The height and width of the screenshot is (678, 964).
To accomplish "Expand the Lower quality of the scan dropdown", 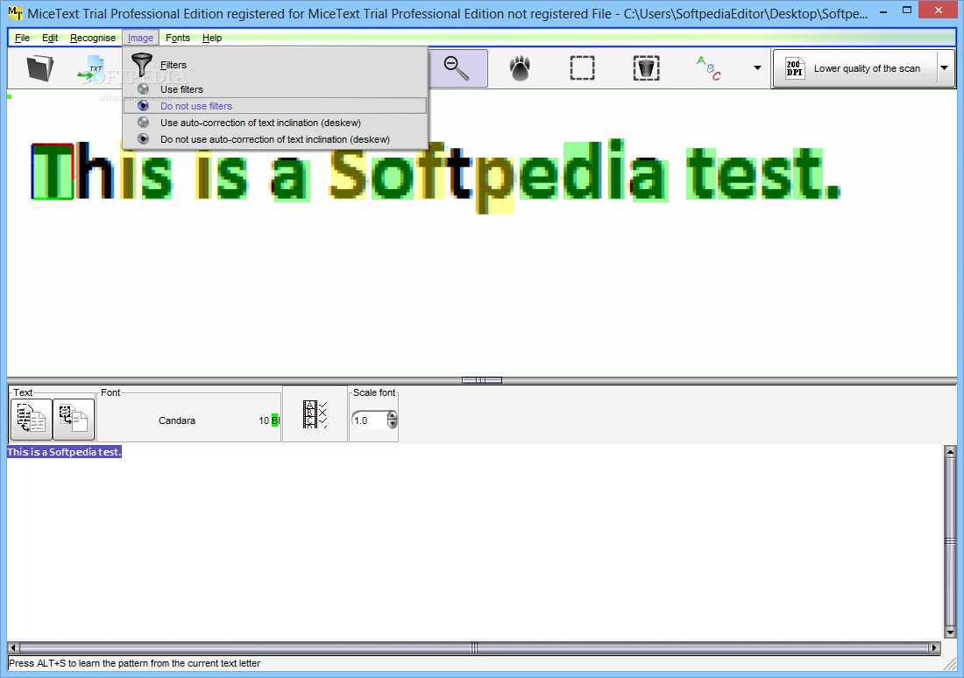I will click(945, 68).
